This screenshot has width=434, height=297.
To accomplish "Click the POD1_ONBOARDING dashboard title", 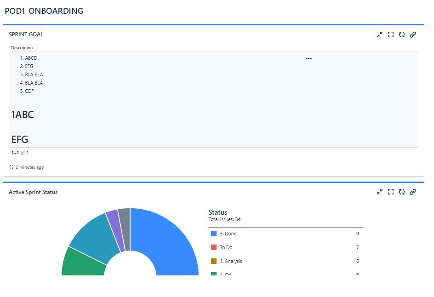I will [44, 11].
